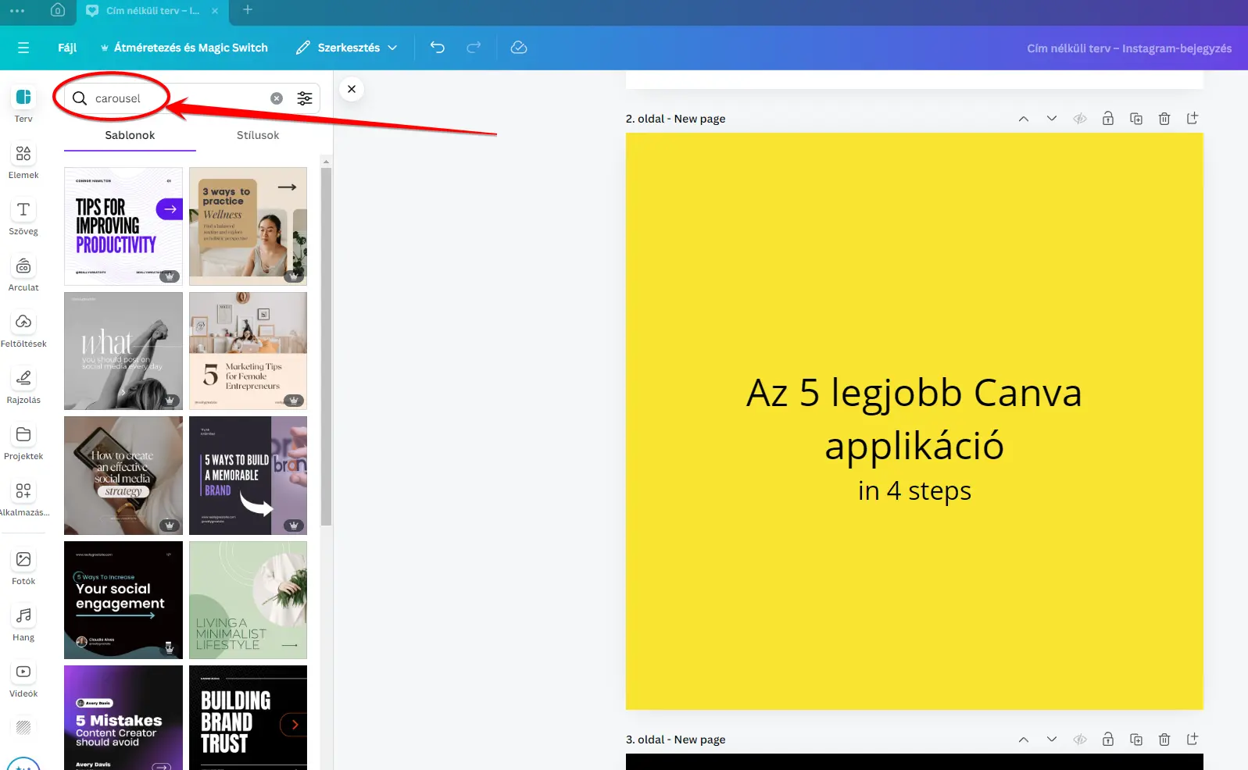Open the Fotók photos panel
This screenshot has height=770, width=1248.
[x=23, y=567]
